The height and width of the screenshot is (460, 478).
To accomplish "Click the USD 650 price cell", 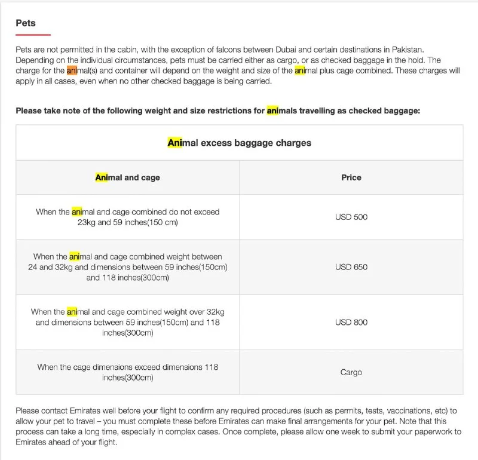I will (351, 267).
